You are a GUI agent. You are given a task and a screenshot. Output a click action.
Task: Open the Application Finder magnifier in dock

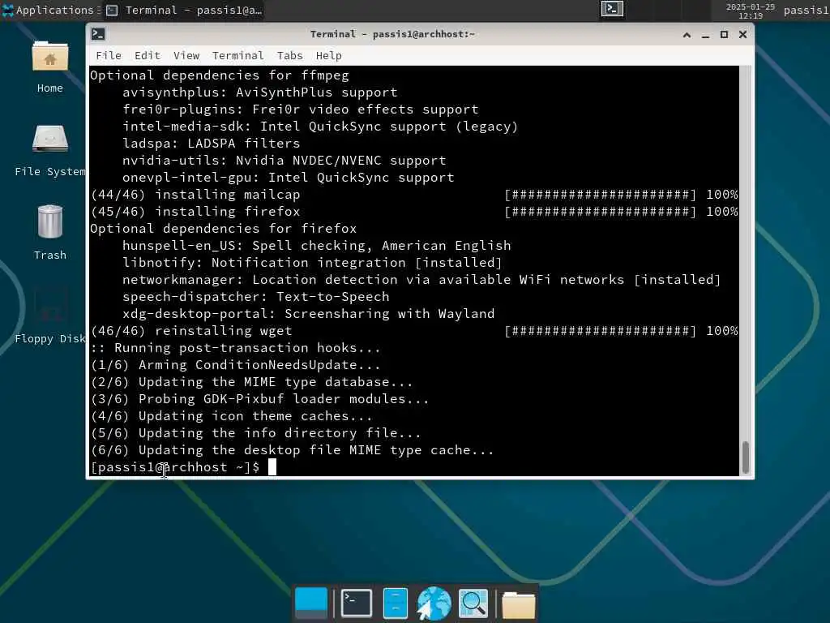pos(473,603)
